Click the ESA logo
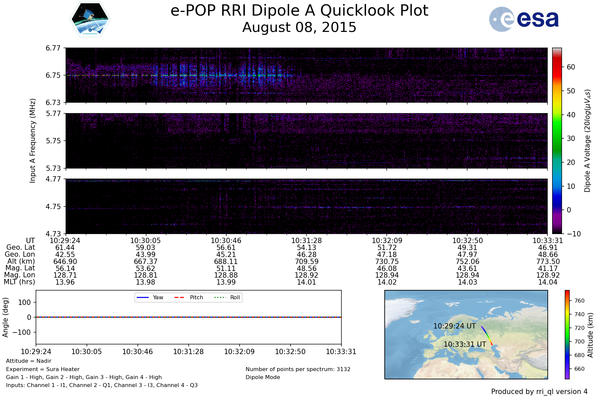Image resolution: width=599 pixels, height=399 pixels. pyautogui.click(x=524, y=20)
